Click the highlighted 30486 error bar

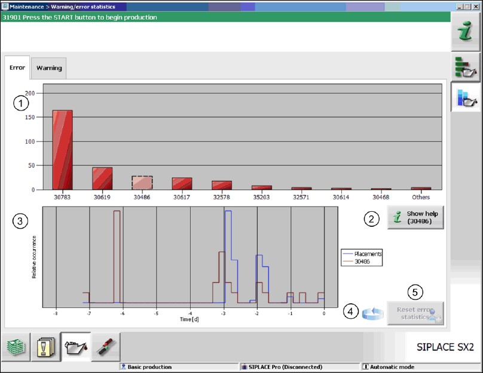[x=142, y=183]
